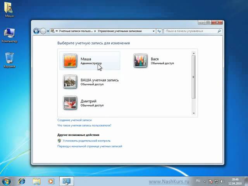
Task: Select Дмитрий account picture
Action: tap(70, 103)
